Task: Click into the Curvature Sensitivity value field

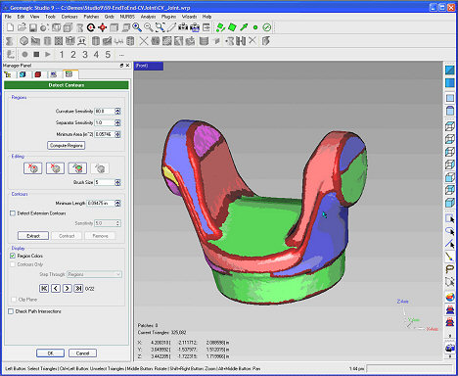Action: click(x=105, y=112)
